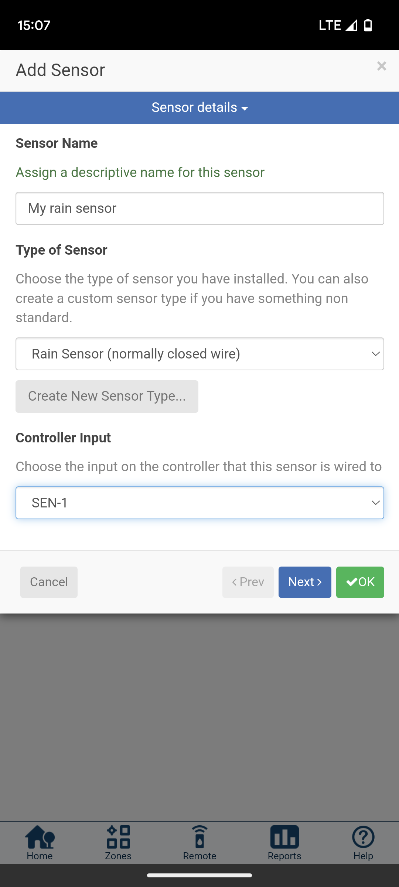The height and width of the screenshot is (887, 399).
Task: Click Create New Sensor Type button
Action: click(x=107, y=397)
